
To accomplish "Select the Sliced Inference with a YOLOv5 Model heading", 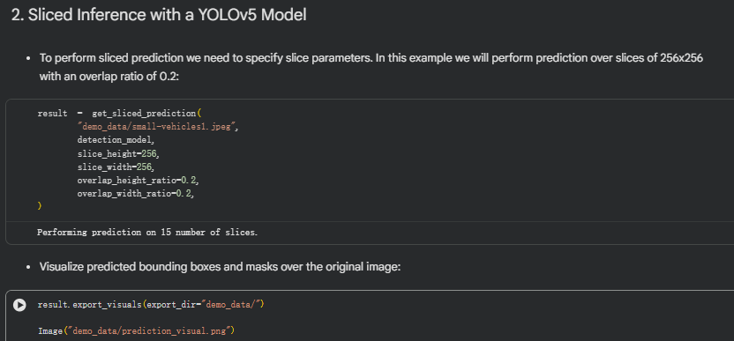I will 159,15.
